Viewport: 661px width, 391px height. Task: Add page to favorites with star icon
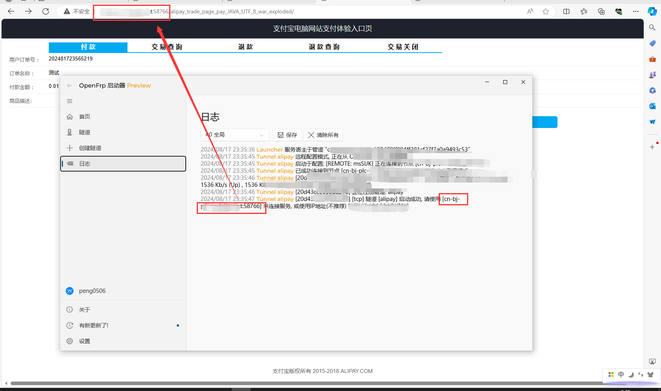point(546,11)
